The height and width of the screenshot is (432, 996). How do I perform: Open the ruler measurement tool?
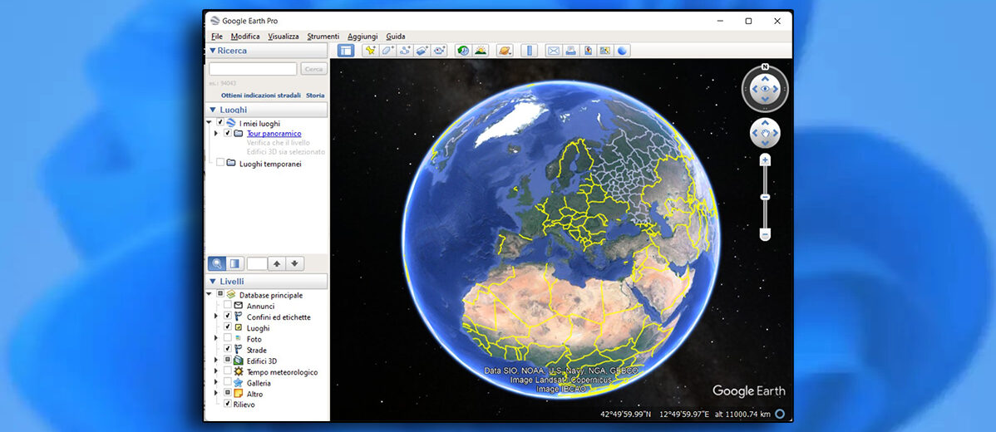click(529, 51)
